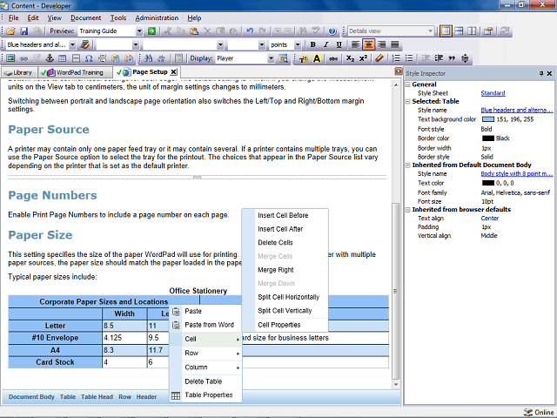Screen dimensions: 557x418
Task: Click the Insert Anchor icon
Action: [x=50, y=58]
